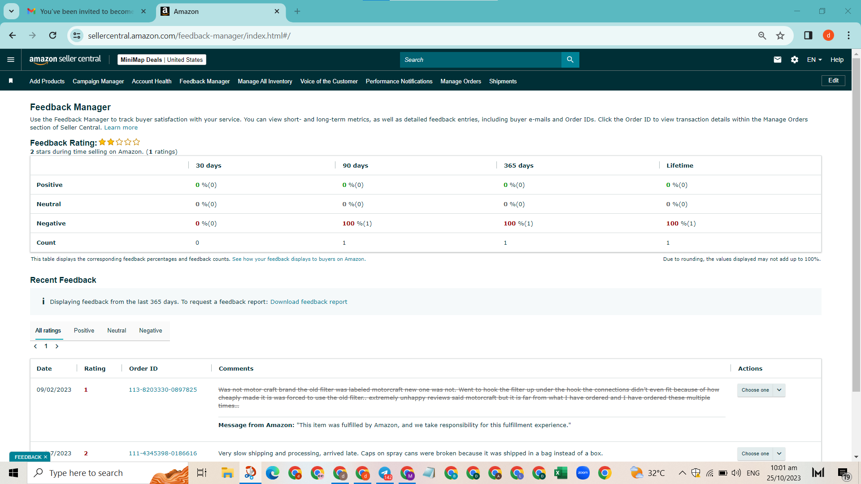Click the browser address bar URL
This screenshot has height=484, width=861.
[x=189, y=36]
